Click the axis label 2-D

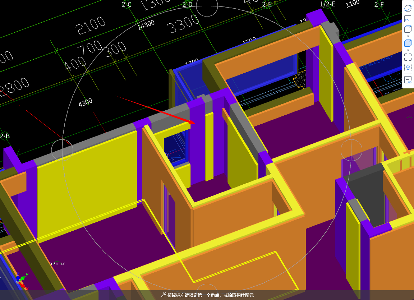coord(188,4)
